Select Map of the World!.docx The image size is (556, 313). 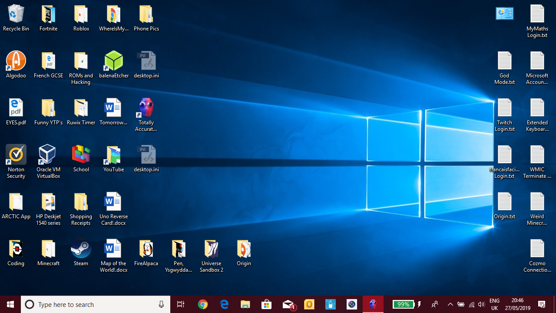(114, 256)
